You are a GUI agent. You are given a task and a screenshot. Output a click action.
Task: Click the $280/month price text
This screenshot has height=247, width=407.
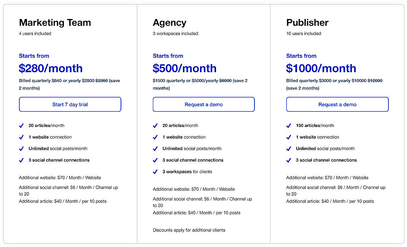click(x=51, y=68)
